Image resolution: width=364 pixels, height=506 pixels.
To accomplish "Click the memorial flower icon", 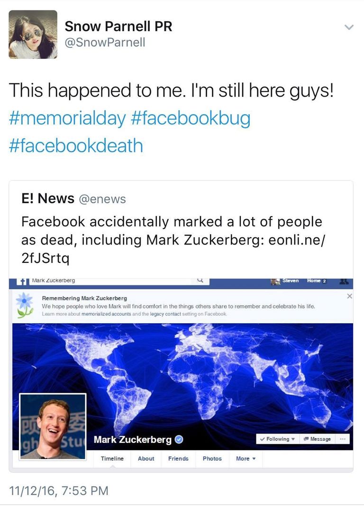I will point(24,304).
